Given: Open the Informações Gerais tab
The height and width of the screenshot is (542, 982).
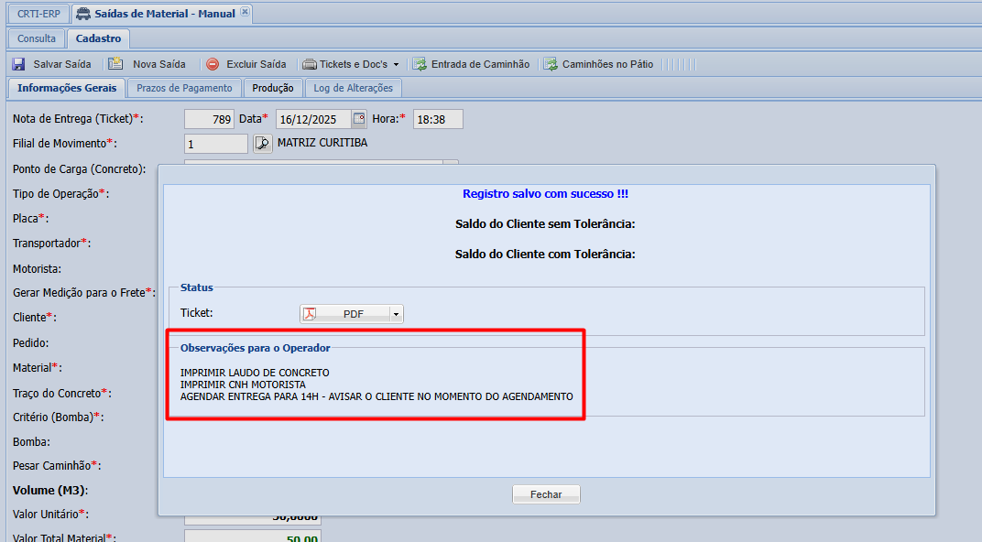Looking at the screenshot, I should point(67,88).
